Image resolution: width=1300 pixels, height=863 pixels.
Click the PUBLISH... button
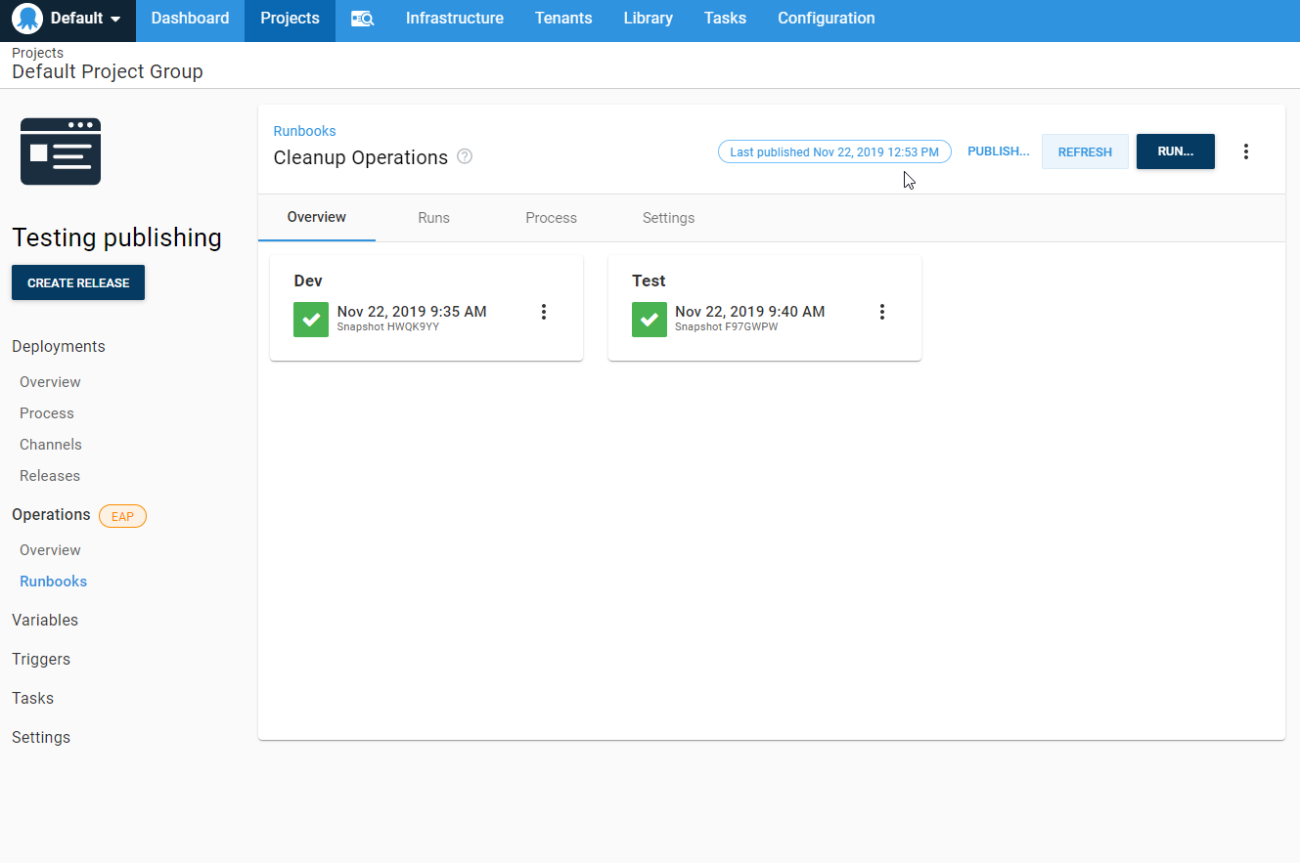click(999, 151)
